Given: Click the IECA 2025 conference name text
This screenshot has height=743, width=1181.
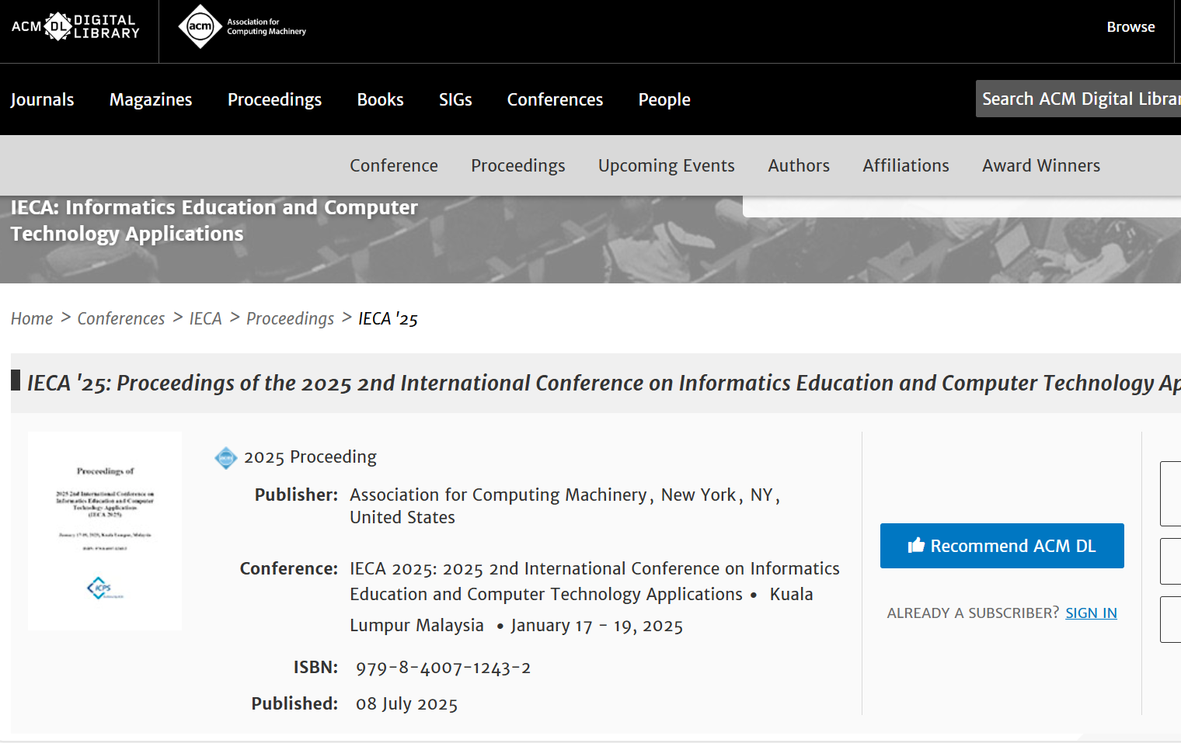Looking at the screenshot, I should 594,581.
